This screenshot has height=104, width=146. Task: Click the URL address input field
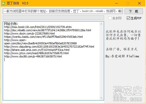click(x=63, y=11)
